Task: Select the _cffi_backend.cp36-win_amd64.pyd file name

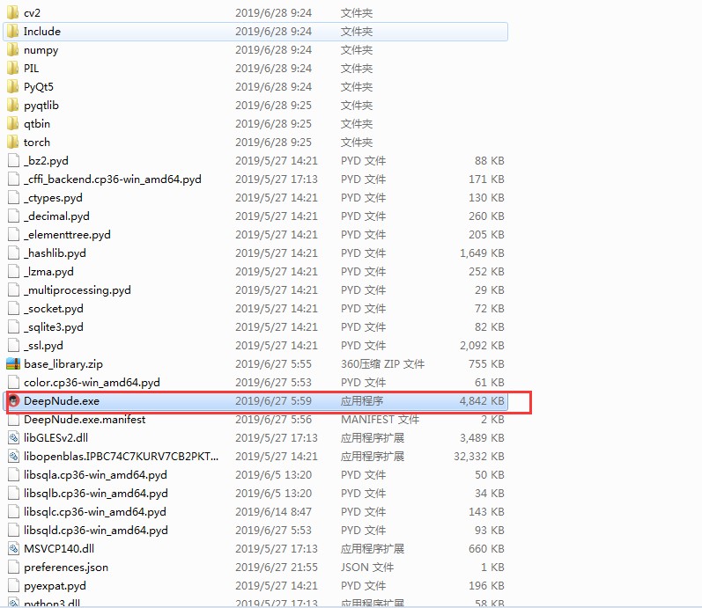Action: coord(112,179)
